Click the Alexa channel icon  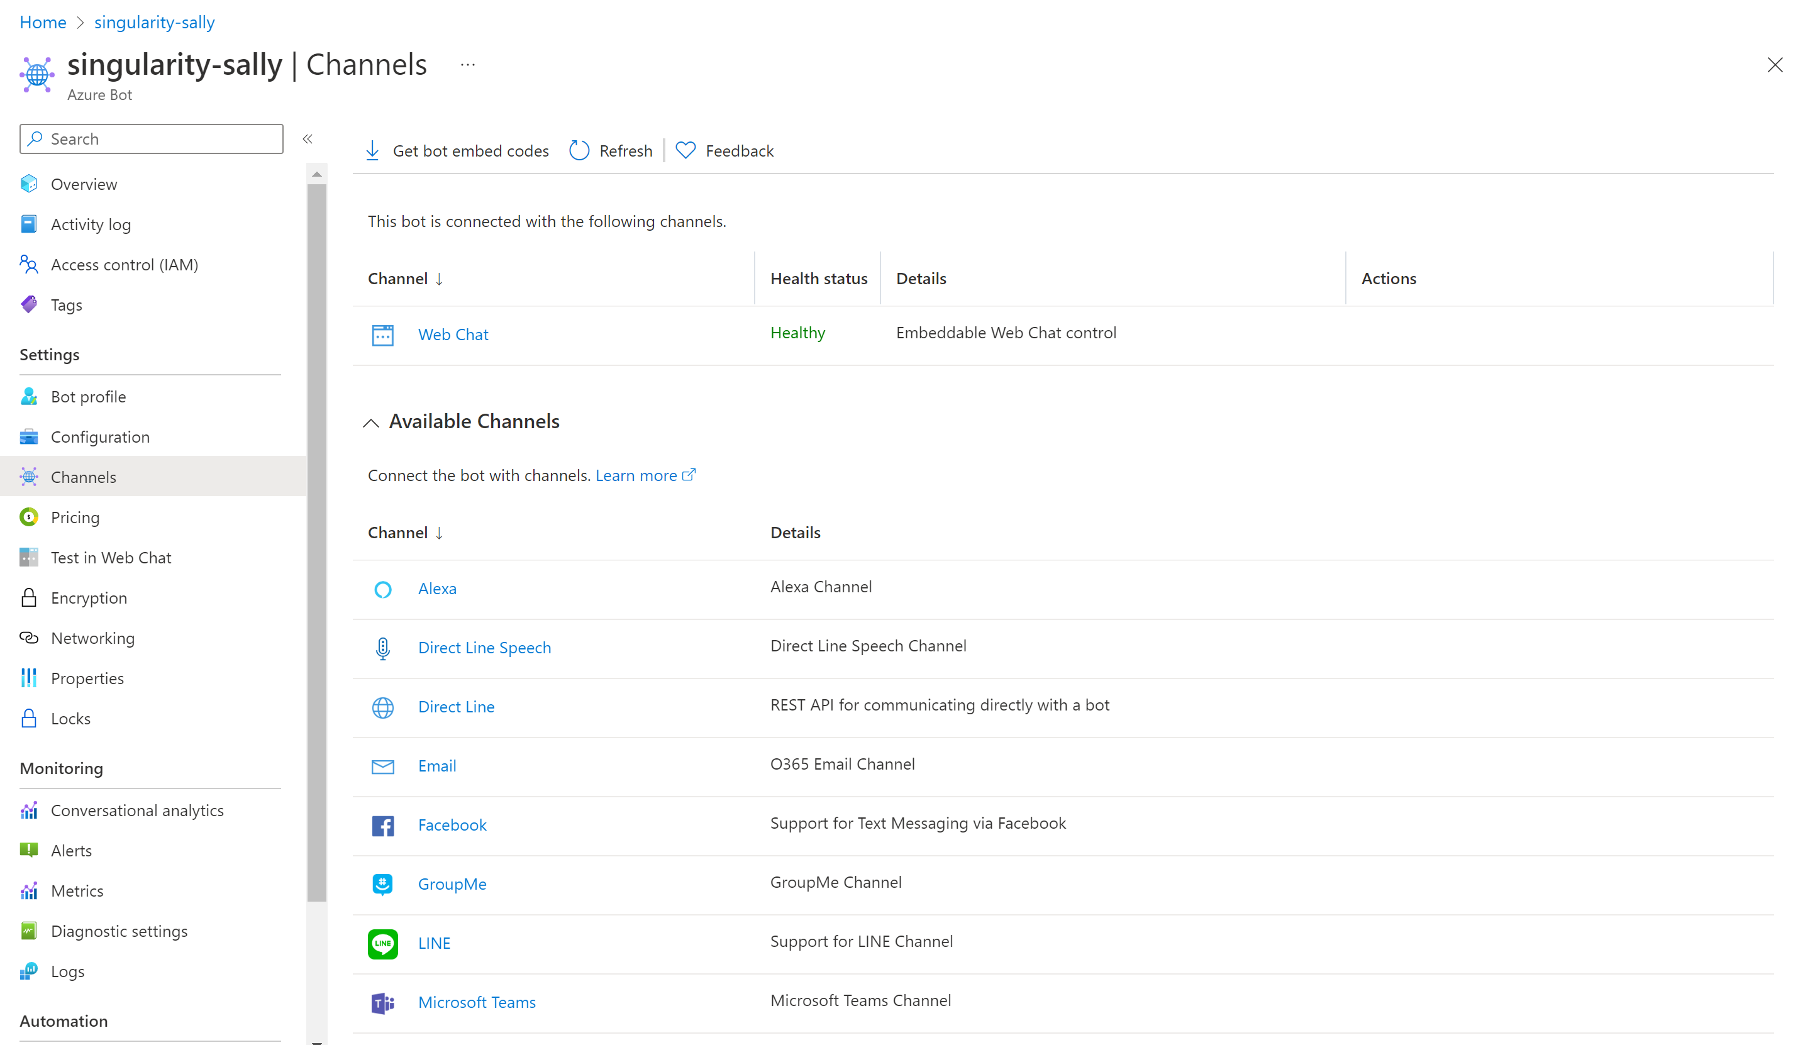click(382, 589)
